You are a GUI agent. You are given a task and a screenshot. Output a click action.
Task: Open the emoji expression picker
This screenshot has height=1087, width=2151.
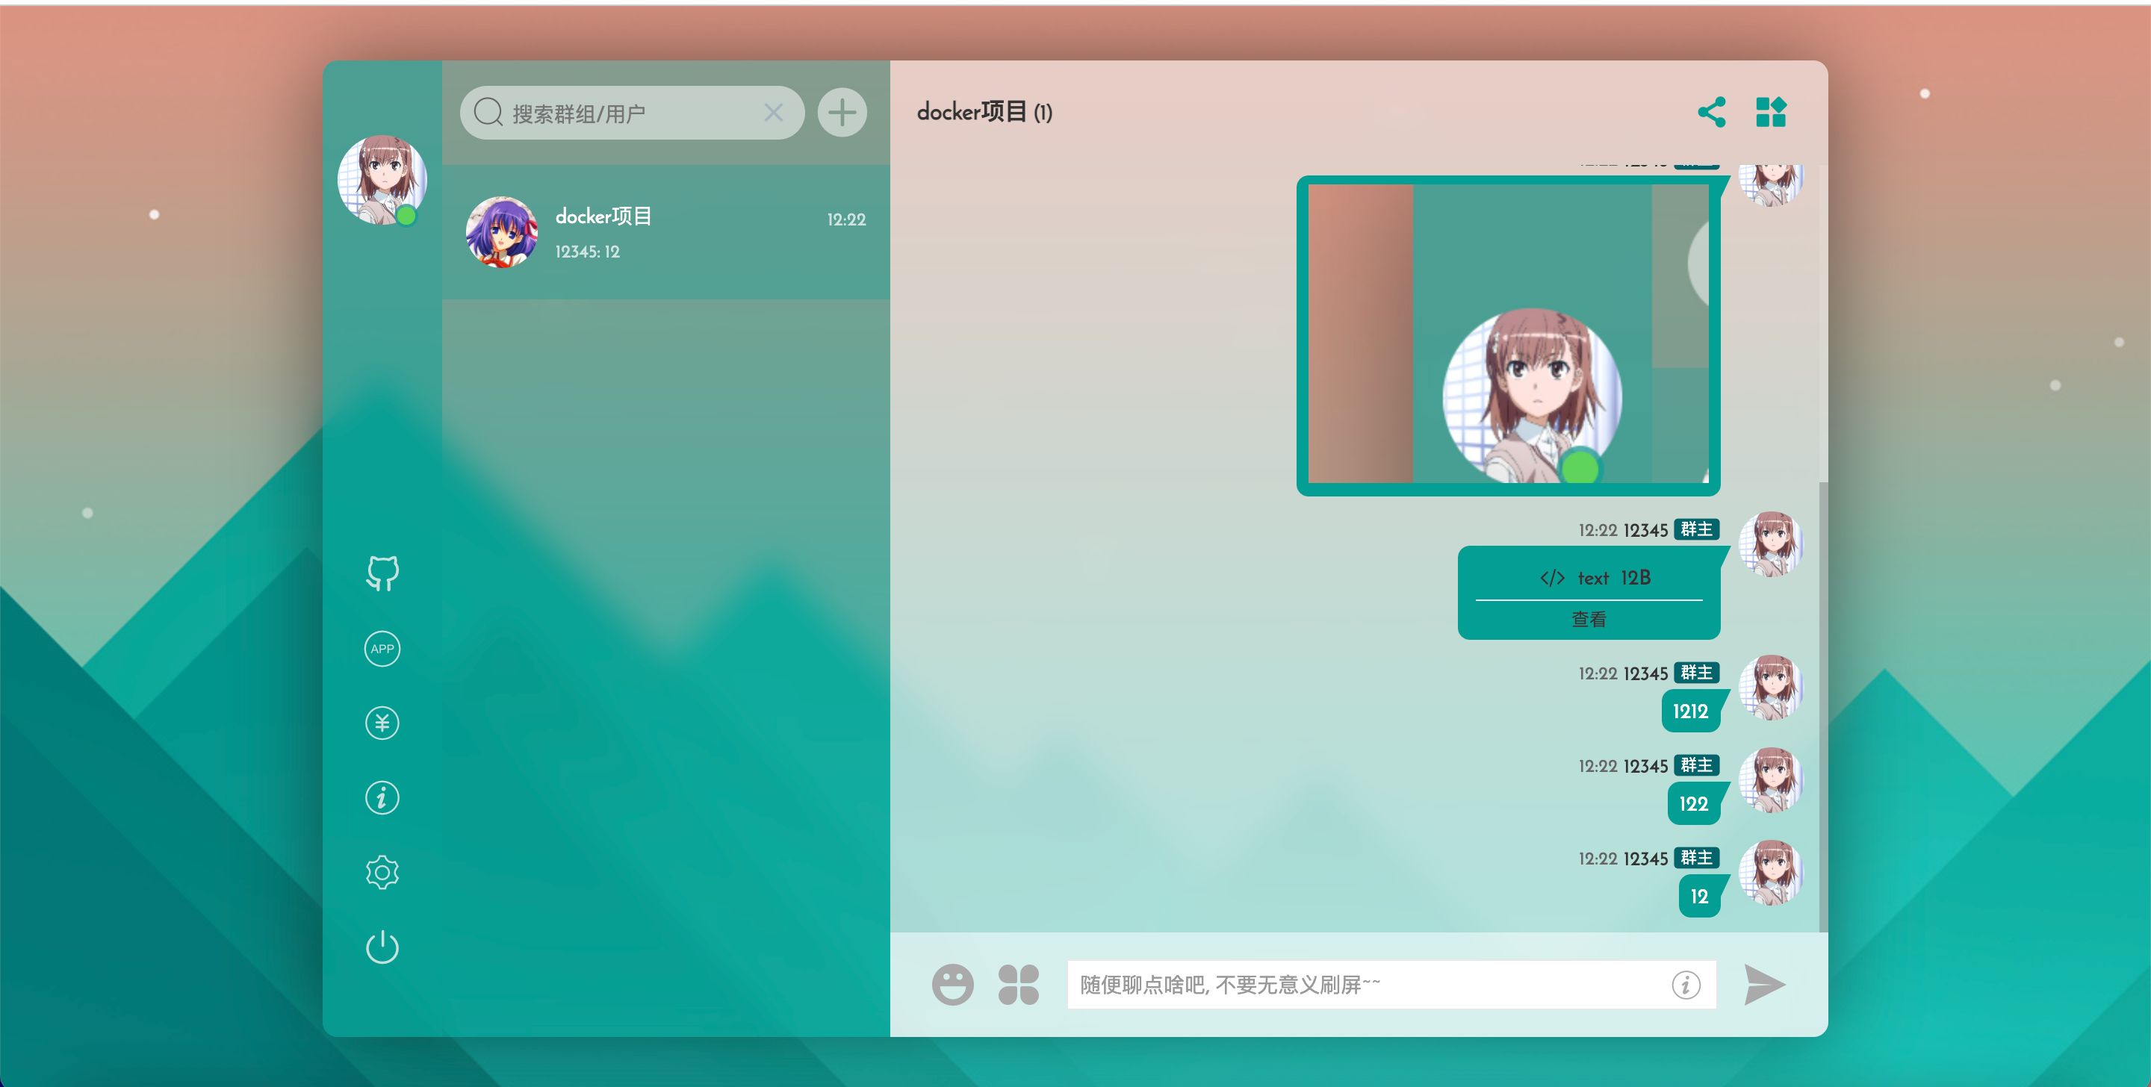[x=953, y=985]
